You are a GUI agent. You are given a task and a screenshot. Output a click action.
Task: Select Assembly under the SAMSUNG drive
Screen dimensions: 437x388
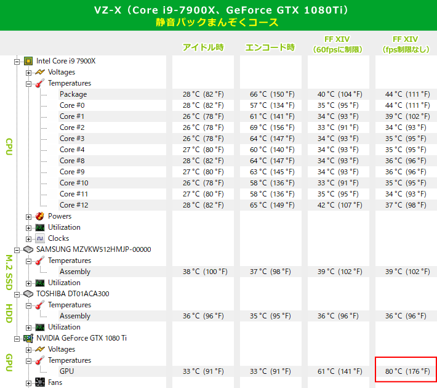[75, 272]
